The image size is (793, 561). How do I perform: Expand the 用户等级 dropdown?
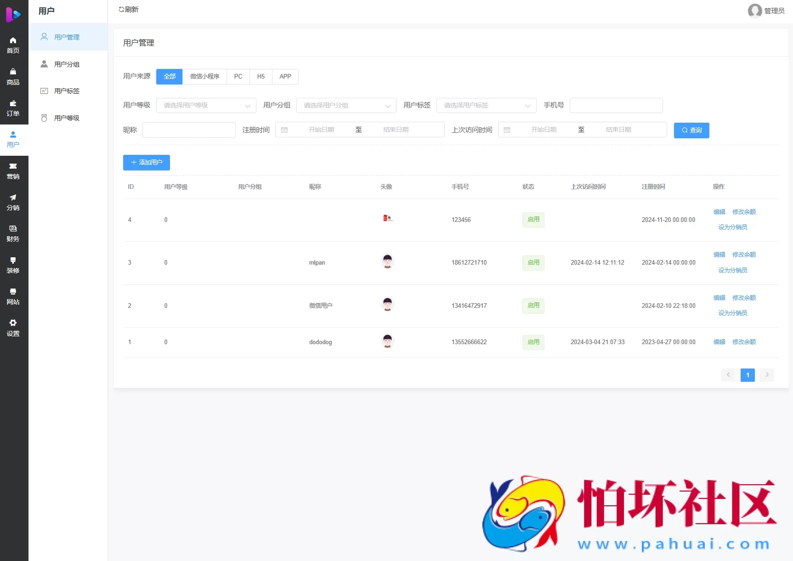[x=206, y=106]
